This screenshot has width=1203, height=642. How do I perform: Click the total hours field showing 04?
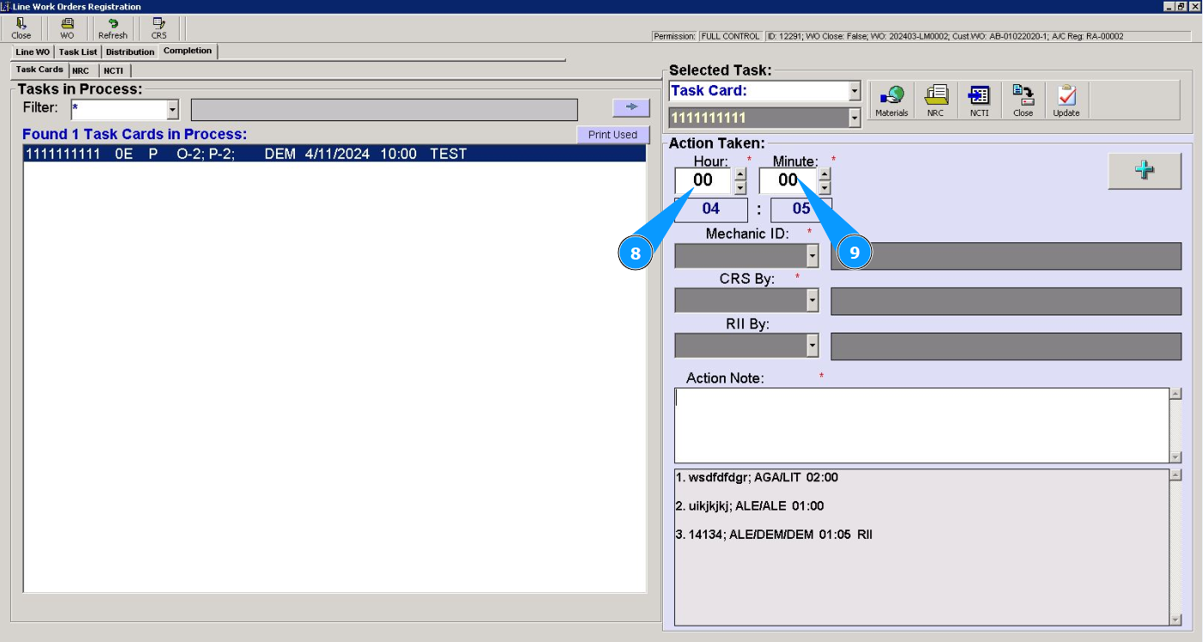click(x=711, y=209)
